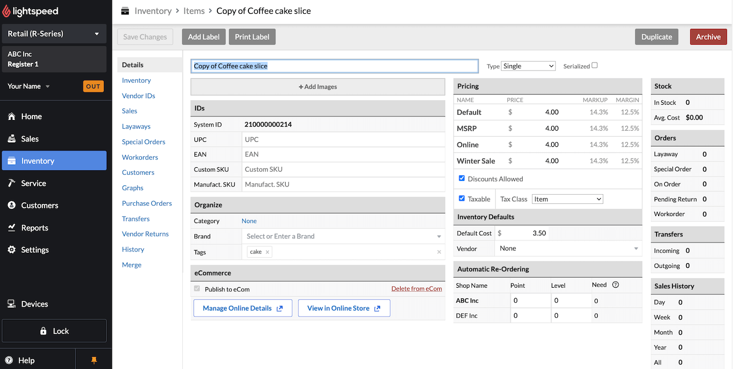
Task: Click the Inventory box icon in the sidebar
Action: (12, 161)
